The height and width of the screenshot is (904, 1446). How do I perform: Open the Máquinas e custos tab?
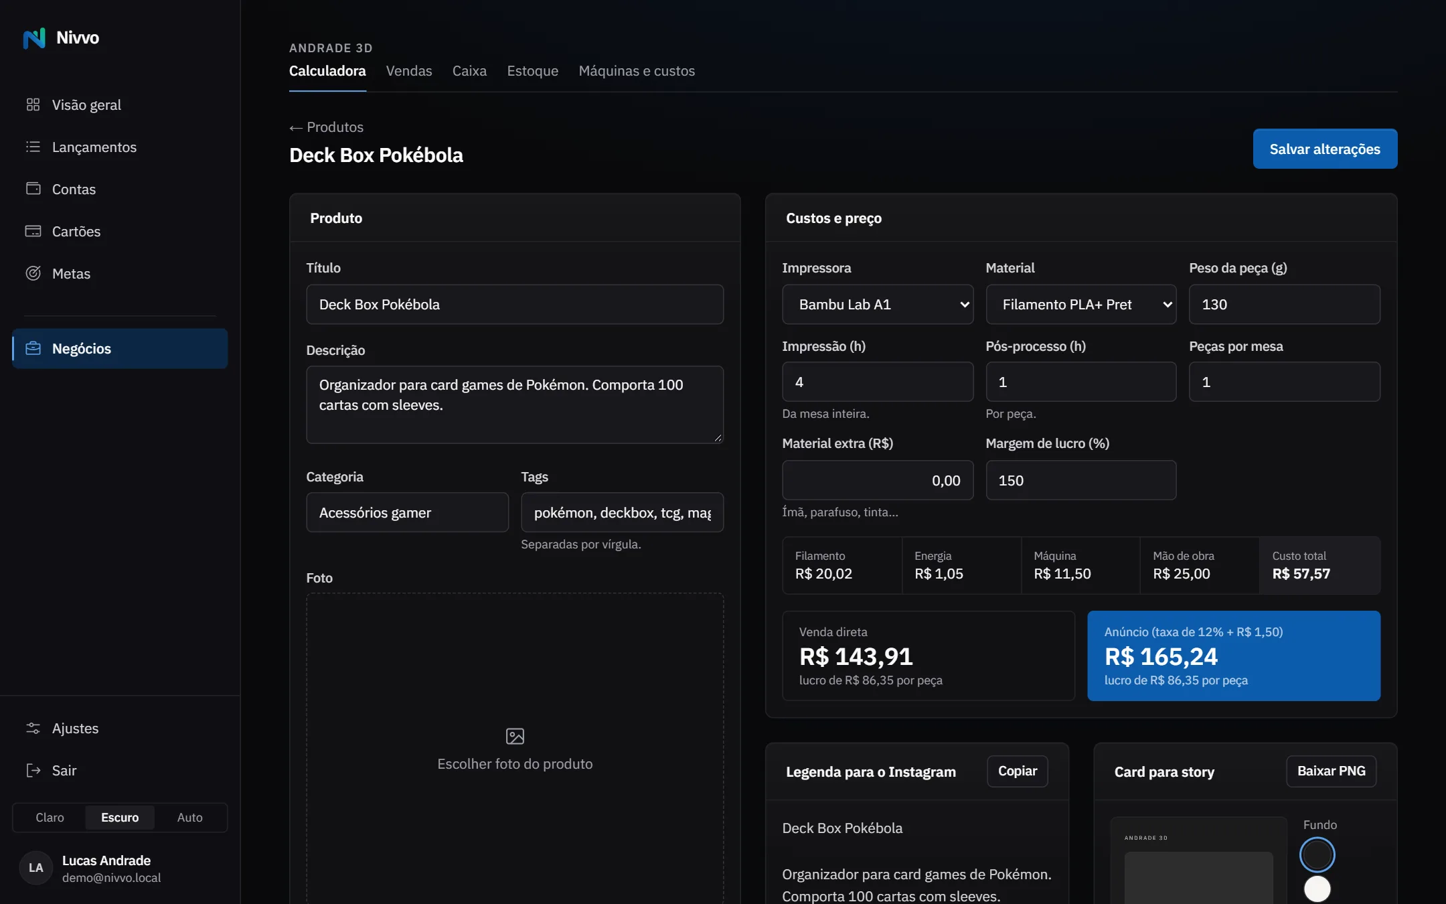pyautogui.click(x=637, y=71)
